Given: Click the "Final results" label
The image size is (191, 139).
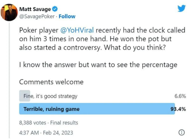Looking at the screenshot, I should pyautogui.click(x=64, y=122).
